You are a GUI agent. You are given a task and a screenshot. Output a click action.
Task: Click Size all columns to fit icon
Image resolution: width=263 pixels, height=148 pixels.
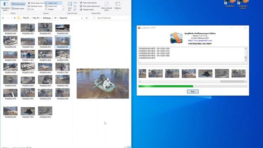coord(75,10)
